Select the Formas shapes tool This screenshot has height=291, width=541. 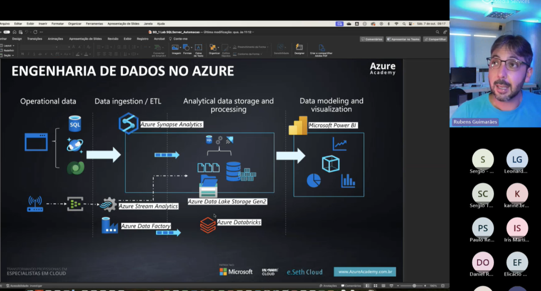(188, 48)
